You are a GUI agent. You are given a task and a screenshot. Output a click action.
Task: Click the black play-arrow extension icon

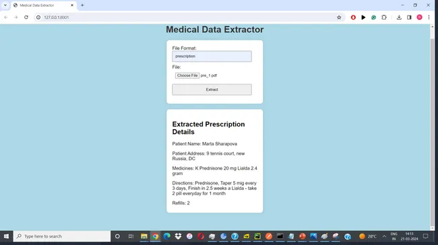point(363,17)
